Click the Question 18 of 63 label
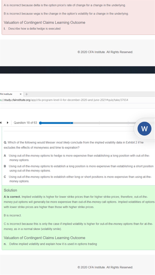This screenshot has height=275, width=155. 26,123
